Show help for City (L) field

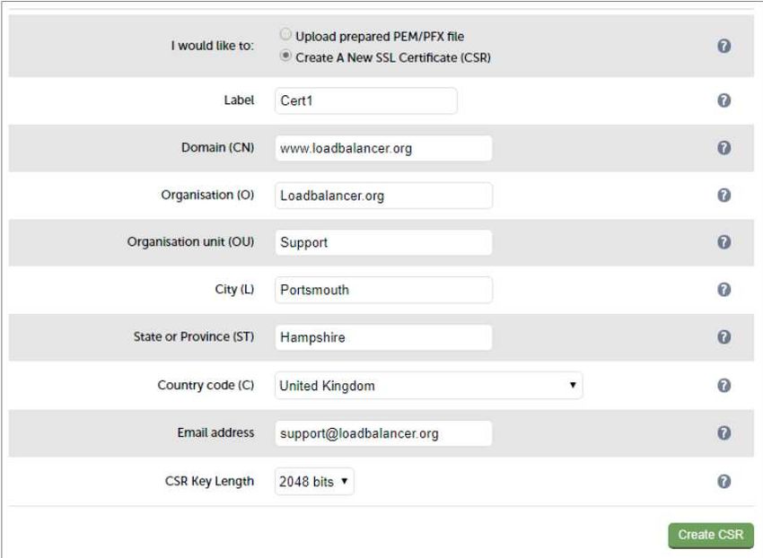724,290
